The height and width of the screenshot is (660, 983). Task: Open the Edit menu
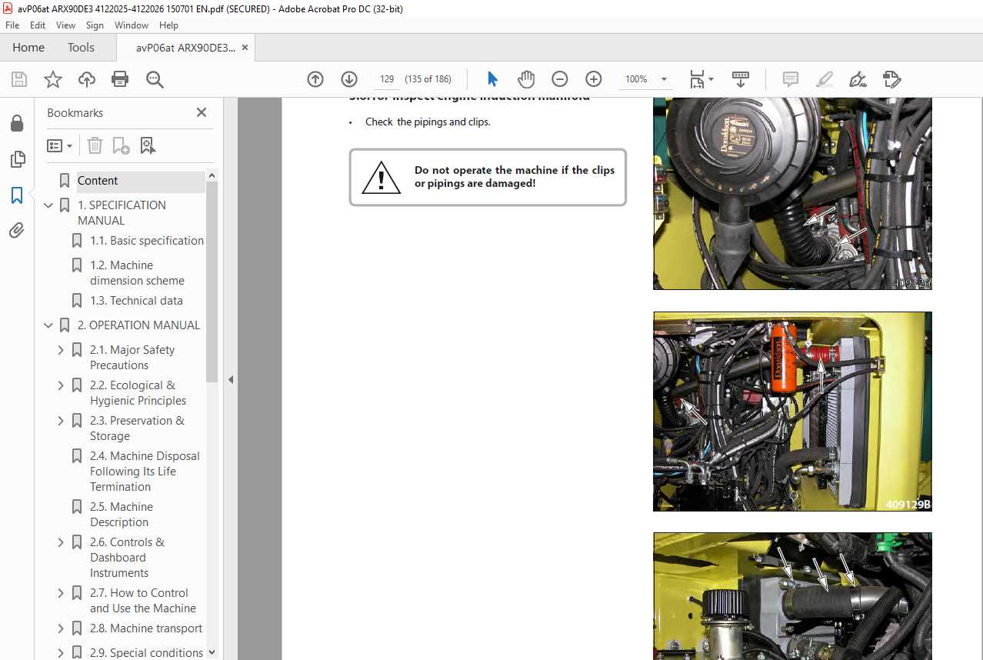38,25
